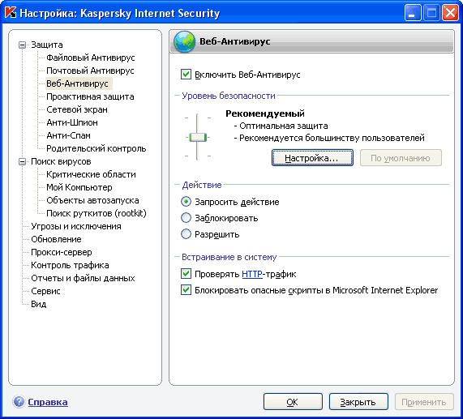
Task: Click the Веб-Антивирус globe icon
Action: pos(184,42)
